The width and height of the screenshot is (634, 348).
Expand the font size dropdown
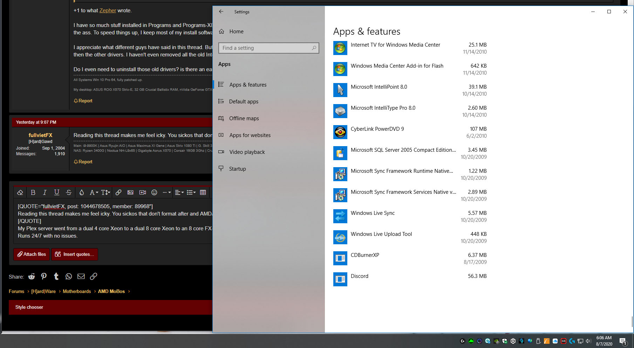click(105, 192)
